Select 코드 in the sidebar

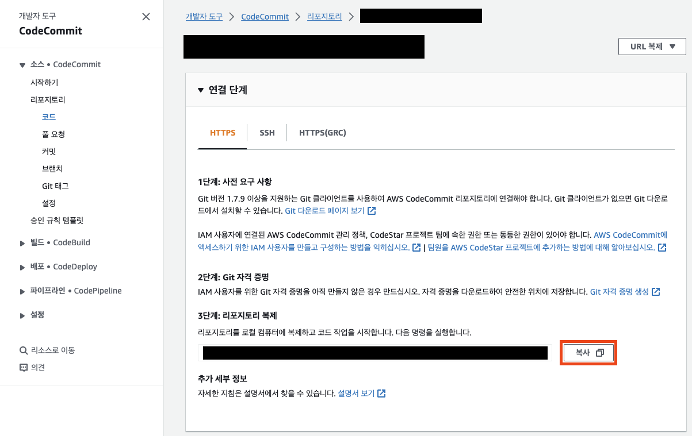coord(49,117)
